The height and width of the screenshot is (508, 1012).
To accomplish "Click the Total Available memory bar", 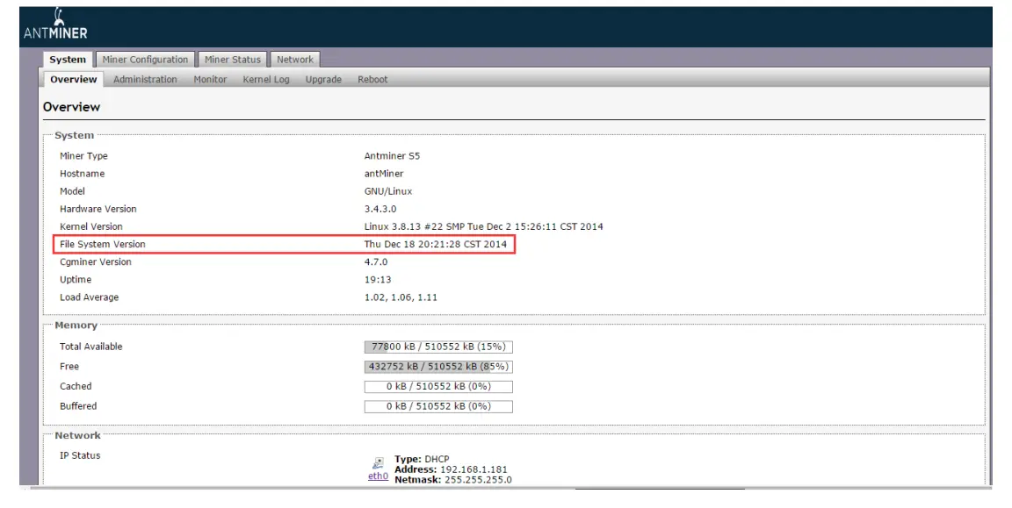I will pos(438,346).
